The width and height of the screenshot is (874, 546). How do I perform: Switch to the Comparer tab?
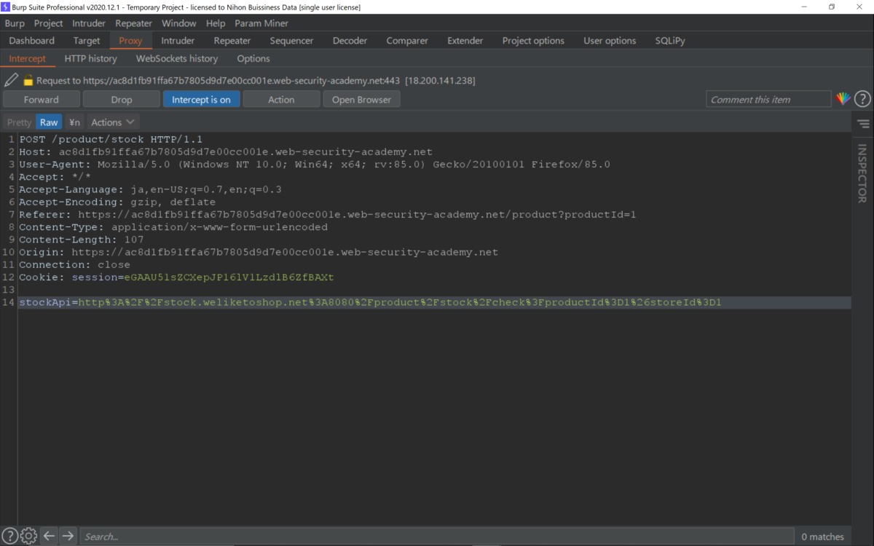point(407,41)
